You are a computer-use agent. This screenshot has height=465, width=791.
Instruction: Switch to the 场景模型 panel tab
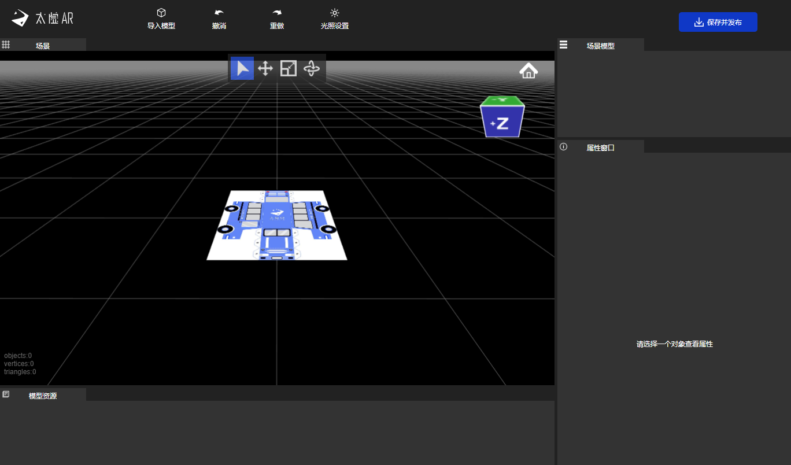click(x=600, y=46)
